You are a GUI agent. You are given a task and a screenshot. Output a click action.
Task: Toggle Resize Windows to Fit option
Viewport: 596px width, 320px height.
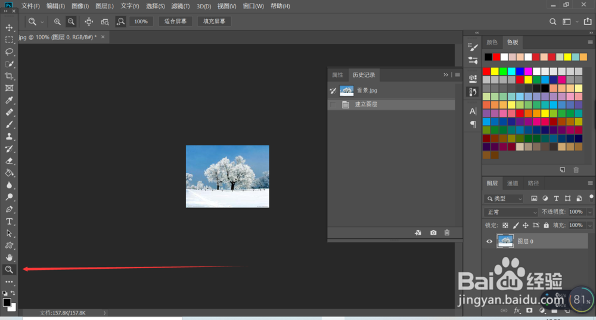pyautogui.click(x=89, y=21)
